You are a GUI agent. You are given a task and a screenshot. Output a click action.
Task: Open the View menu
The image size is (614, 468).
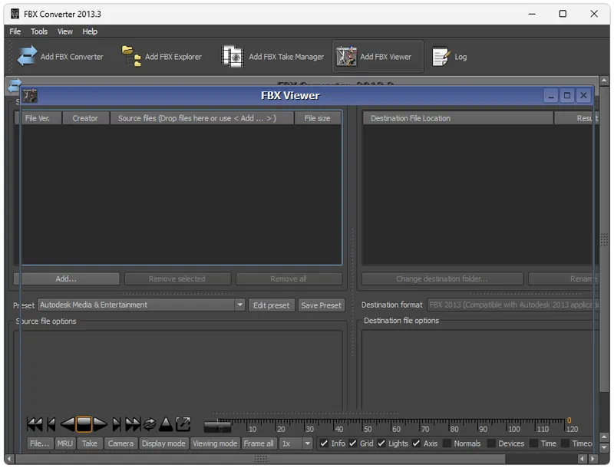pyautogui.click(x=65, y=31)
